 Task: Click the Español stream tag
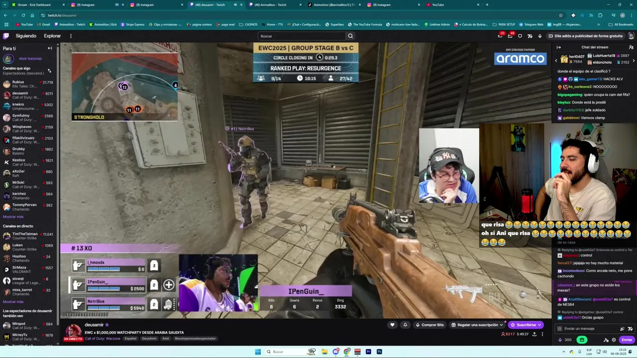coord(130,339)
